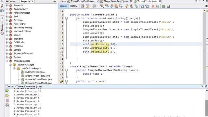Find previous occurrence toolbar icon
Image resolution: width=208 pixels, height=117 pixels.
[x=107, y=6]
